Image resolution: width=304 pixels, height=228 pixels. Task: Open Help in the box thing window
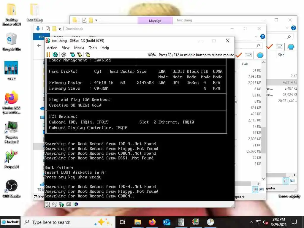pyautogui.click(x=294, y=28)
